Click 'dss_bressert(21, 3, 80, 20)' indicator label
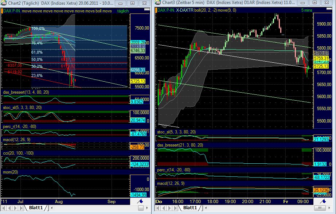Viewport: 336px width, 214px height. 180,145
